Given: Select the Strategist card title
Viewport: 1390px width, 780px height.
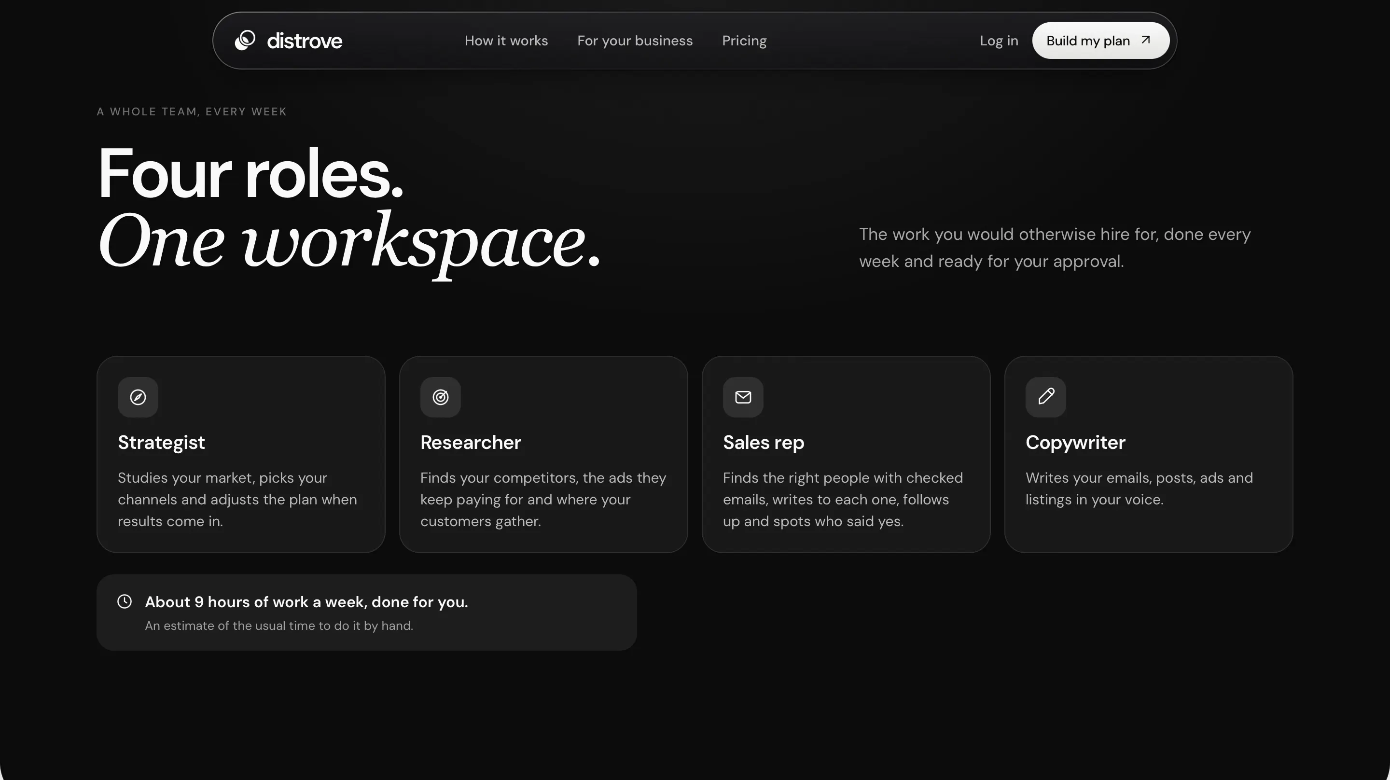Looking at the screenshot, I should coord(161,443).
